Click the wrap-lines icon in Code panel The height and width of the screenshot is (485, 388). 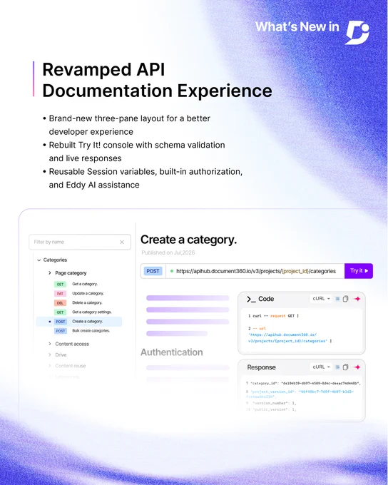pyautogui.click(x=337, y=299)
